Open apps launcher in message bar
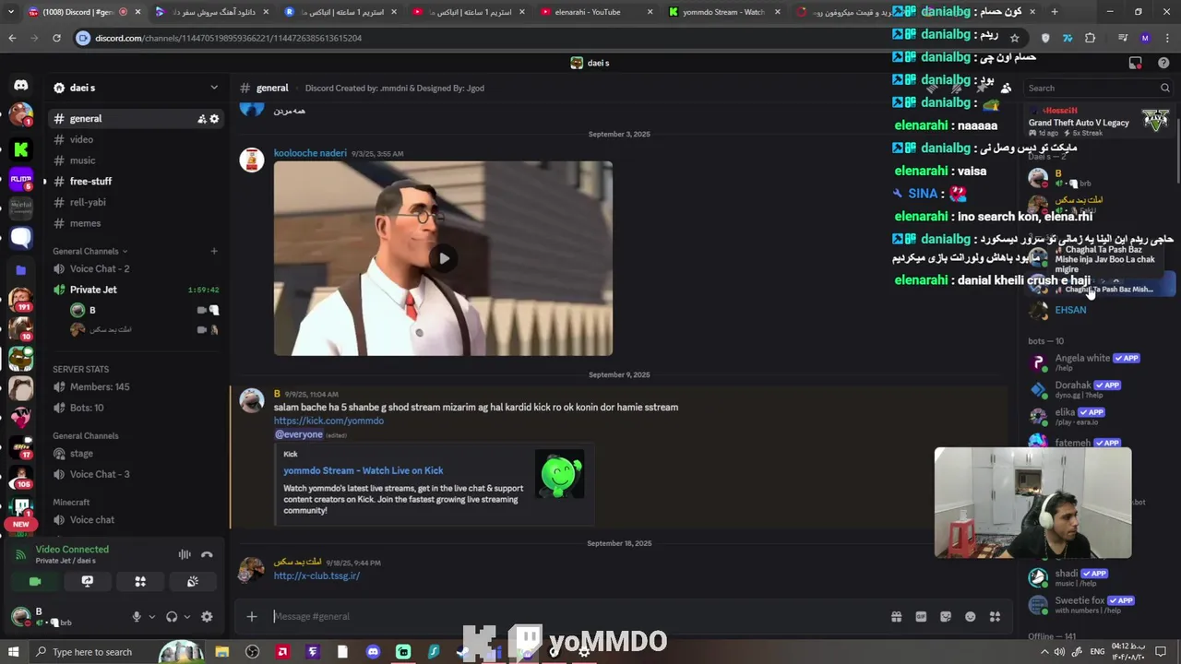 click(995, 617)
